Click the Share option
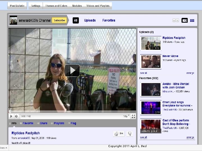The height and width of the screenshot is (151, 202). [x=42, y=123]
